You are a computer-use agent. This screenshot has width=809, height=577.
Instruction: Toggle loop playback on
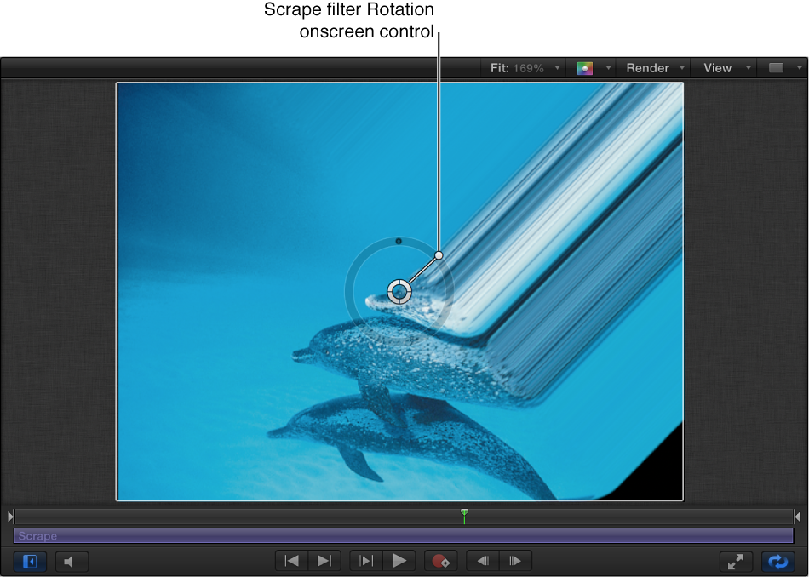click(x=777, y=562)
